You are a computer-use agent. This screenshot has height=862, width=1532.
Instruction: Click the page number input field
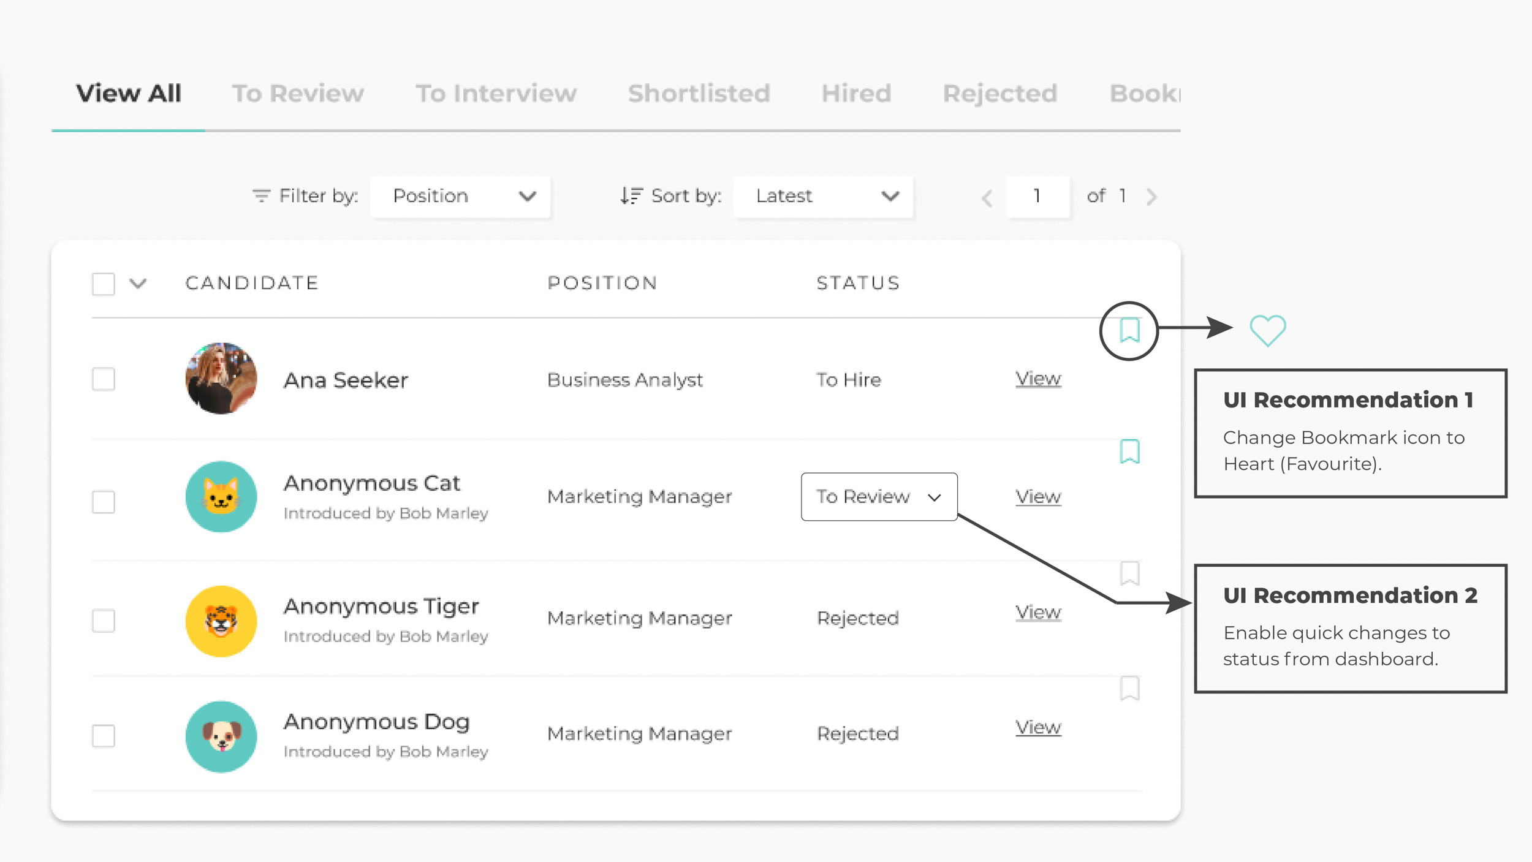1037,196
